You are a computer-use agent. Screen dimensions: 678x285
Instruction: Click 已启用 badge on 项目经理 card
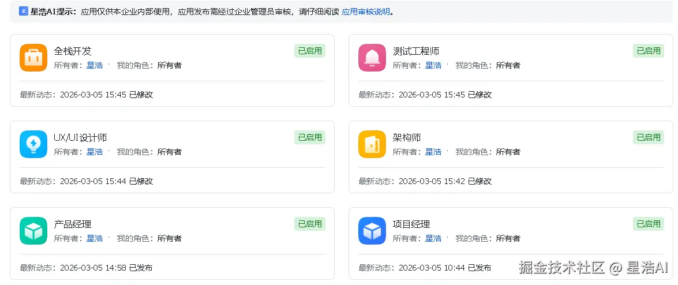(648, 224)
